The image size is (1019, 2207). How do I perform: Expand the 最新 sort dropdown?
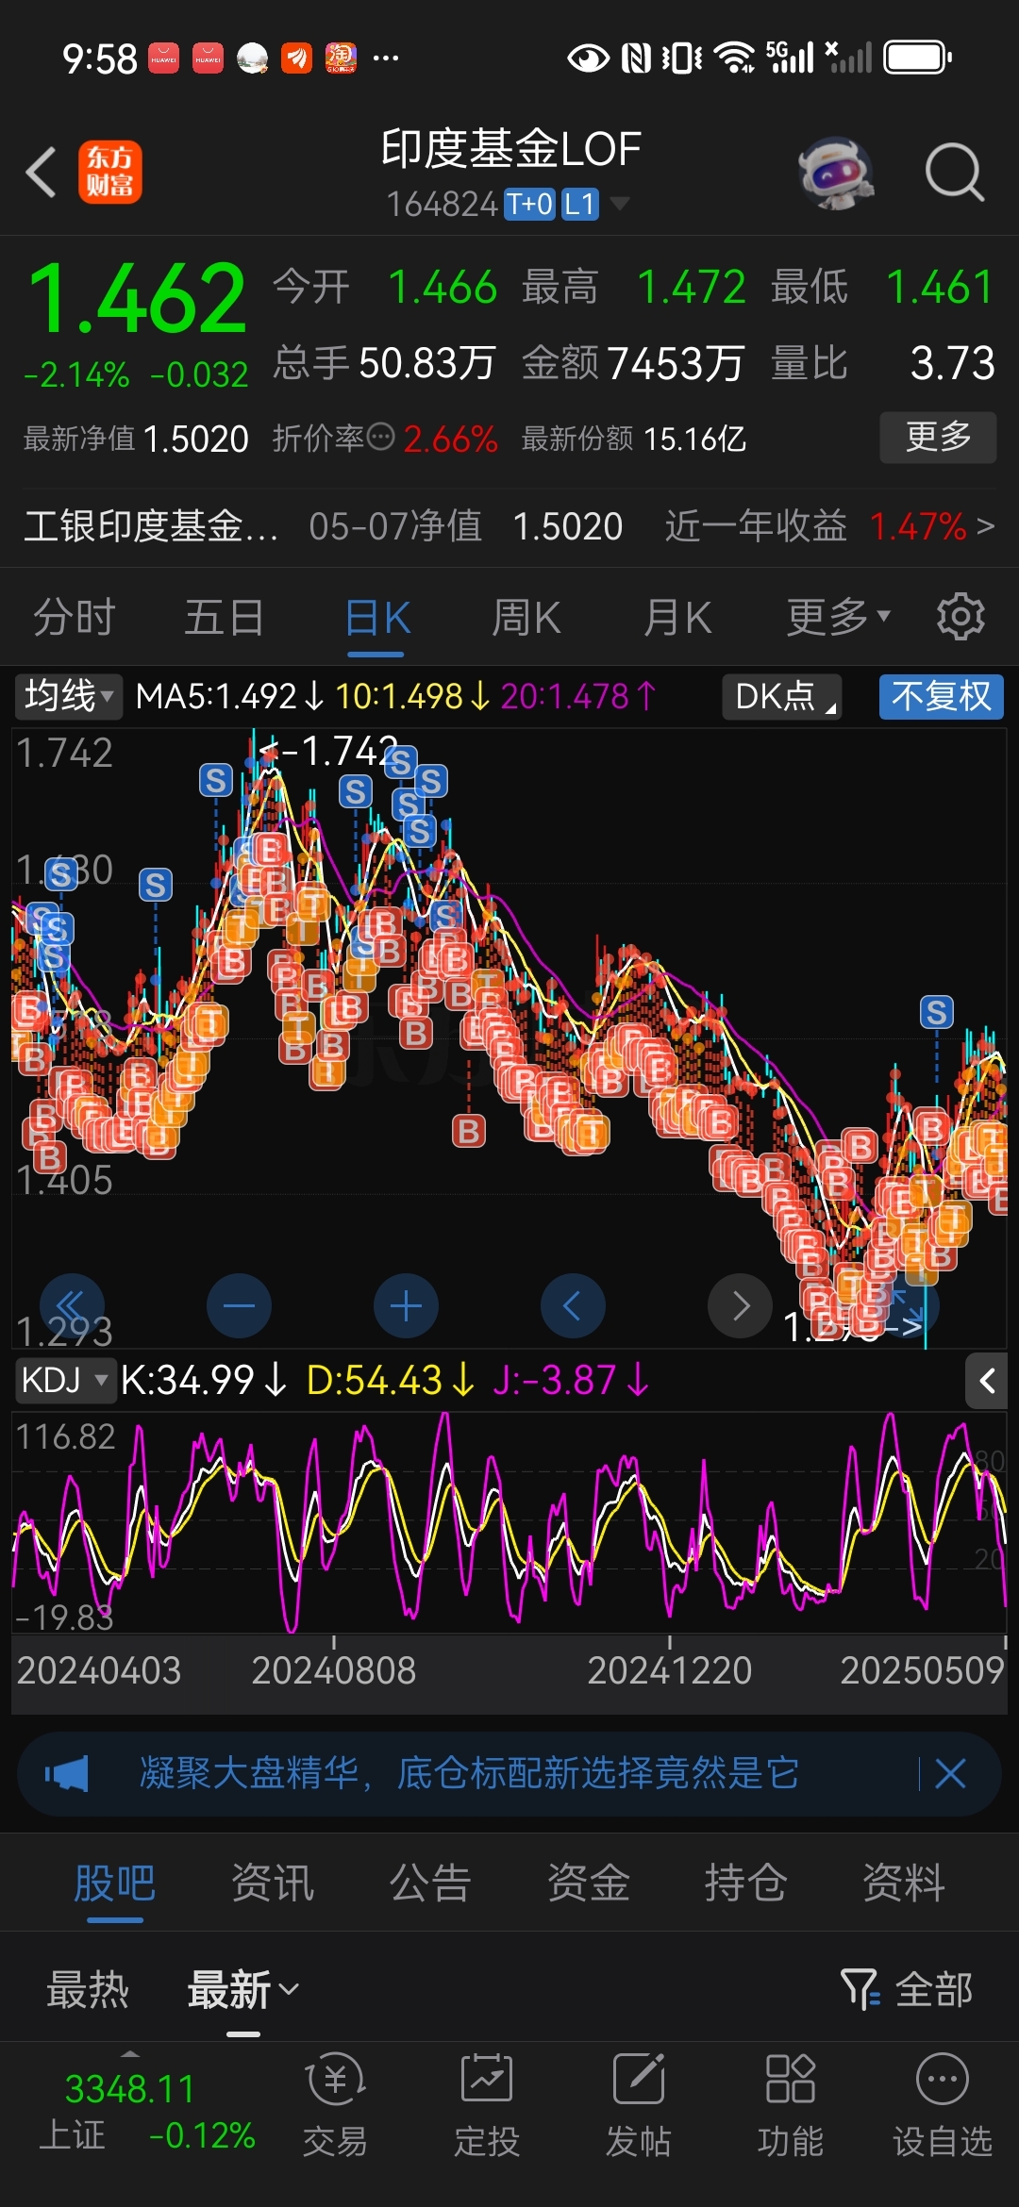click(x=243, y=1989)
